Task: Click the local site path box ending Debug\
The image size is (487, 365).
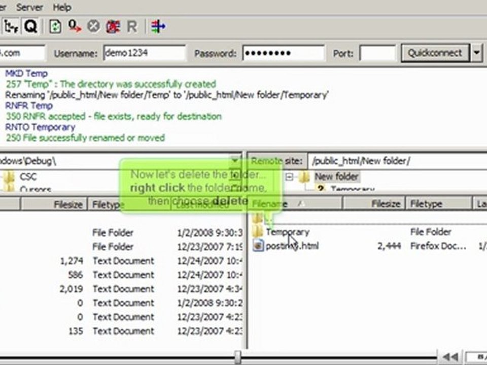Action: coord(120,161)
